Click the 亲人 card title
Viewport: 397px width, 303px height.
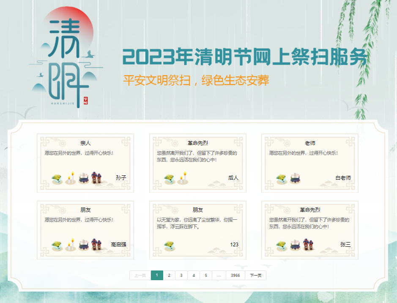pos(85,143)
